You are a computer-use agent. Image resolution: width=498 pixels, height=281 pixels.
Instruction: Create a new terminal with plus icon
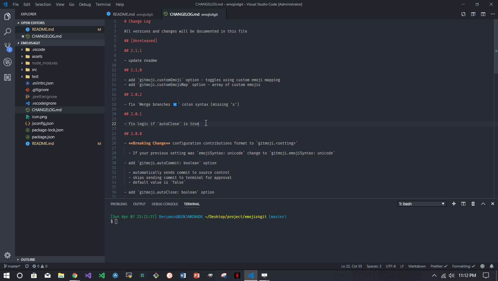point(454,204)
